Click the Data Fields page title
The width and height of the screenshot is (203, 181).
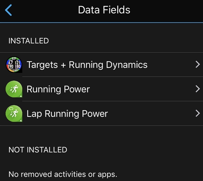pyautogui.click(x=104, y=10)
